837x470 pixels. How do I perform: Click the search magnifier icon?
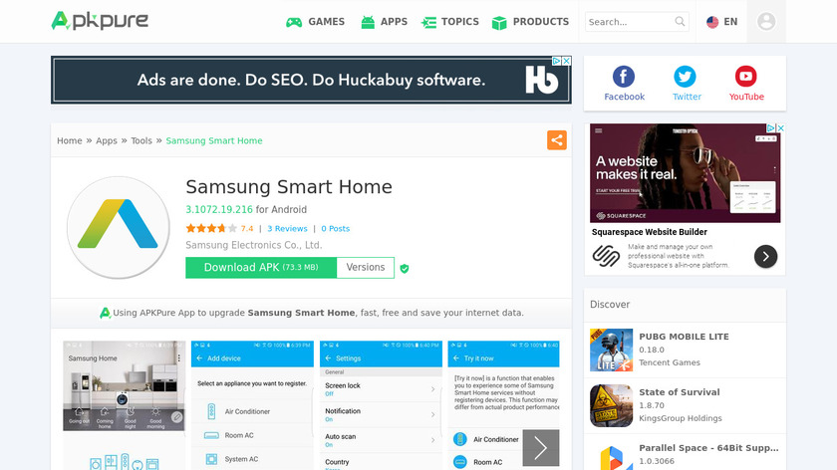[680, 21]
